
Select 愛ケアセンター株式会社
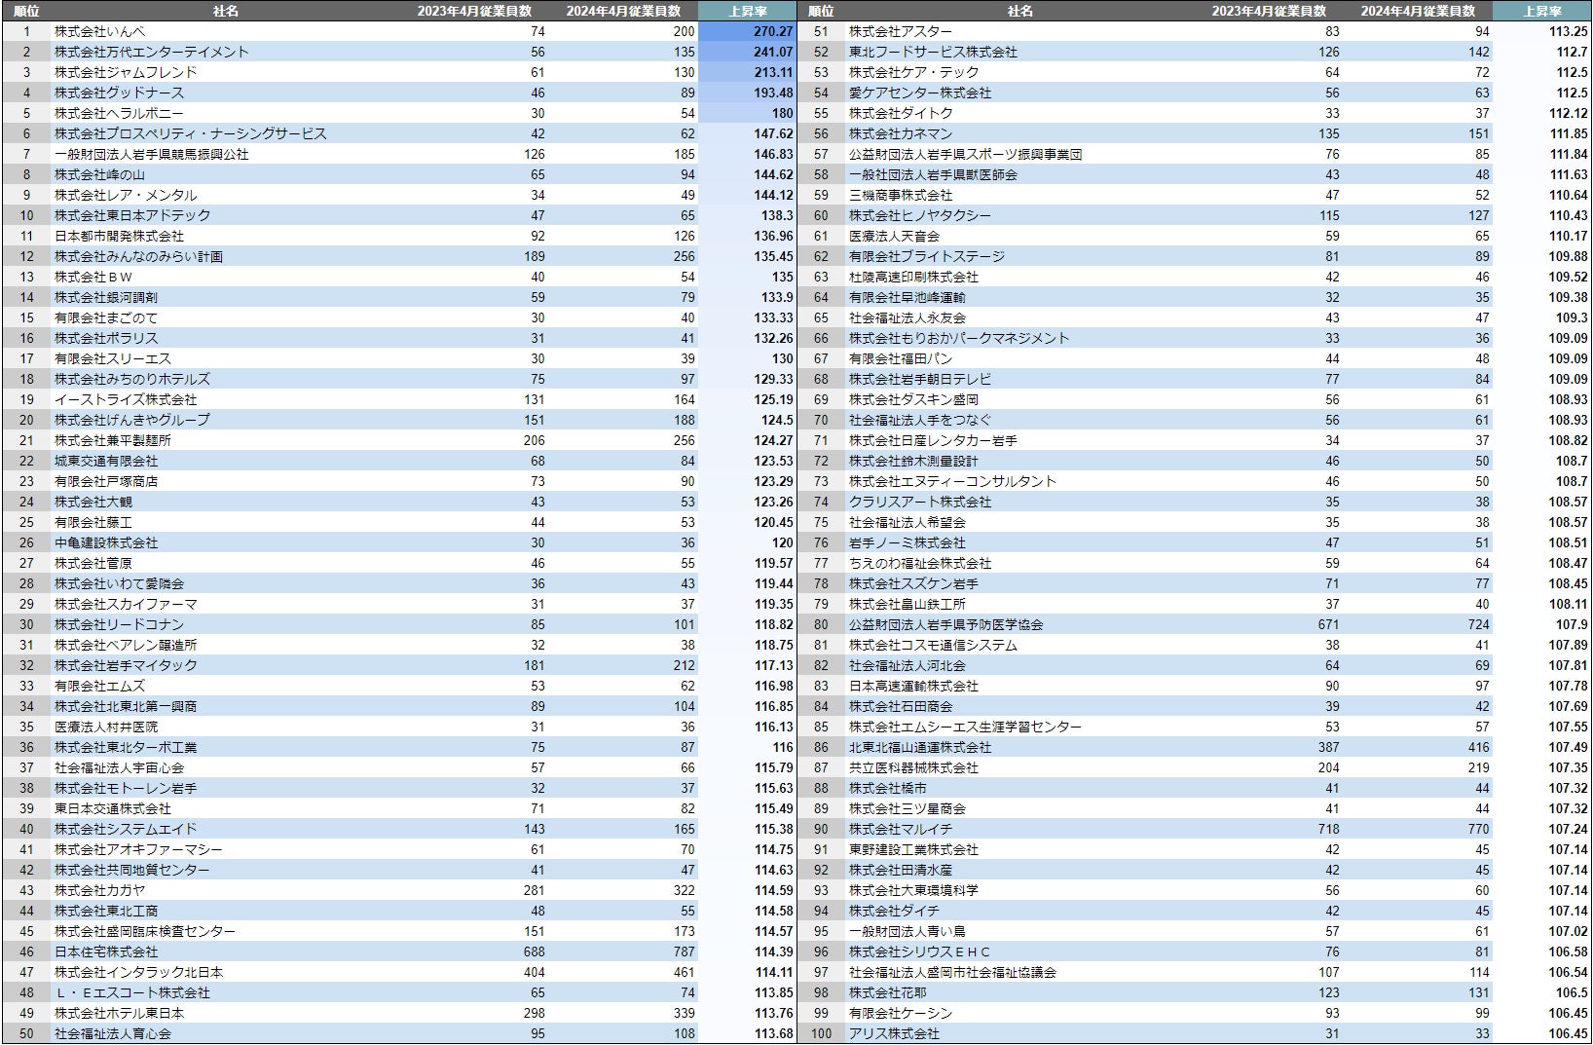(920, 93)
